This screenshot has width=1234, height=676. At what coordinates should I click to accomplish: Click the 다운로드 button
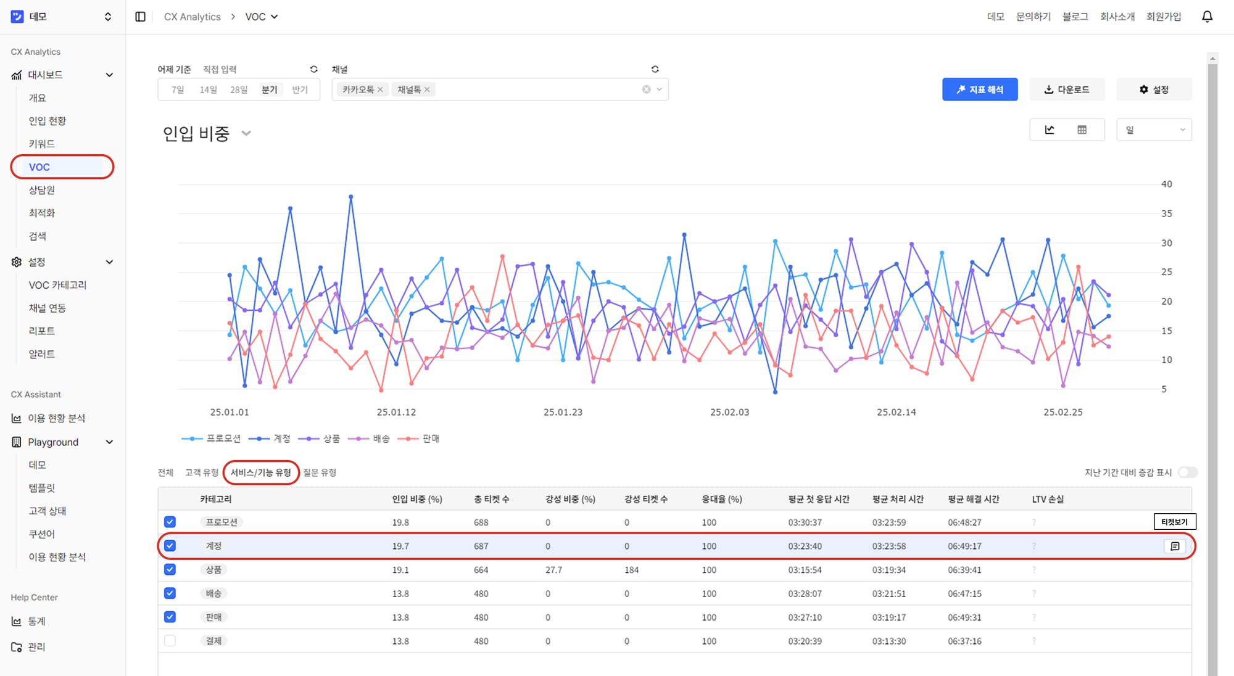1067,89
